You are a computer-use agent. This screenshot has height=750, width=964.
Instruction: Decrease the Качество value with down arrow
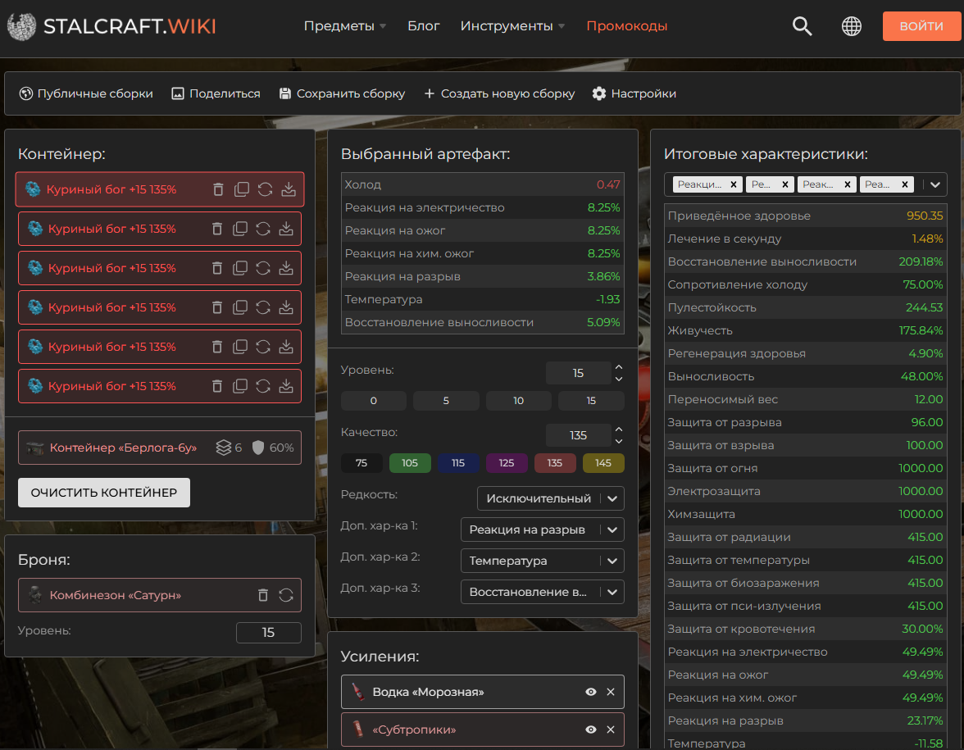618,441
